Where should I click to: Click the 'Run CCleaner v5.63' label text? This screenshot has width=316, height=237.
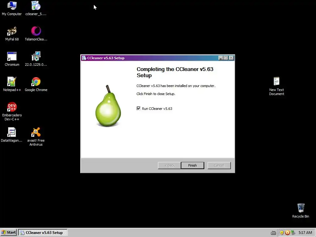pyautogui.click(x=157, y=109)
